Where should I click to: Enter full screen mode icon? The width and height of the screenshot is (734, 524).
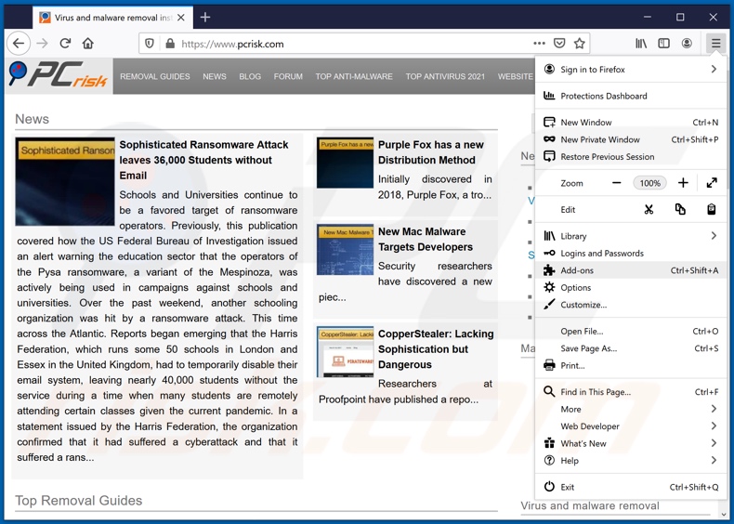pos(711,183)
